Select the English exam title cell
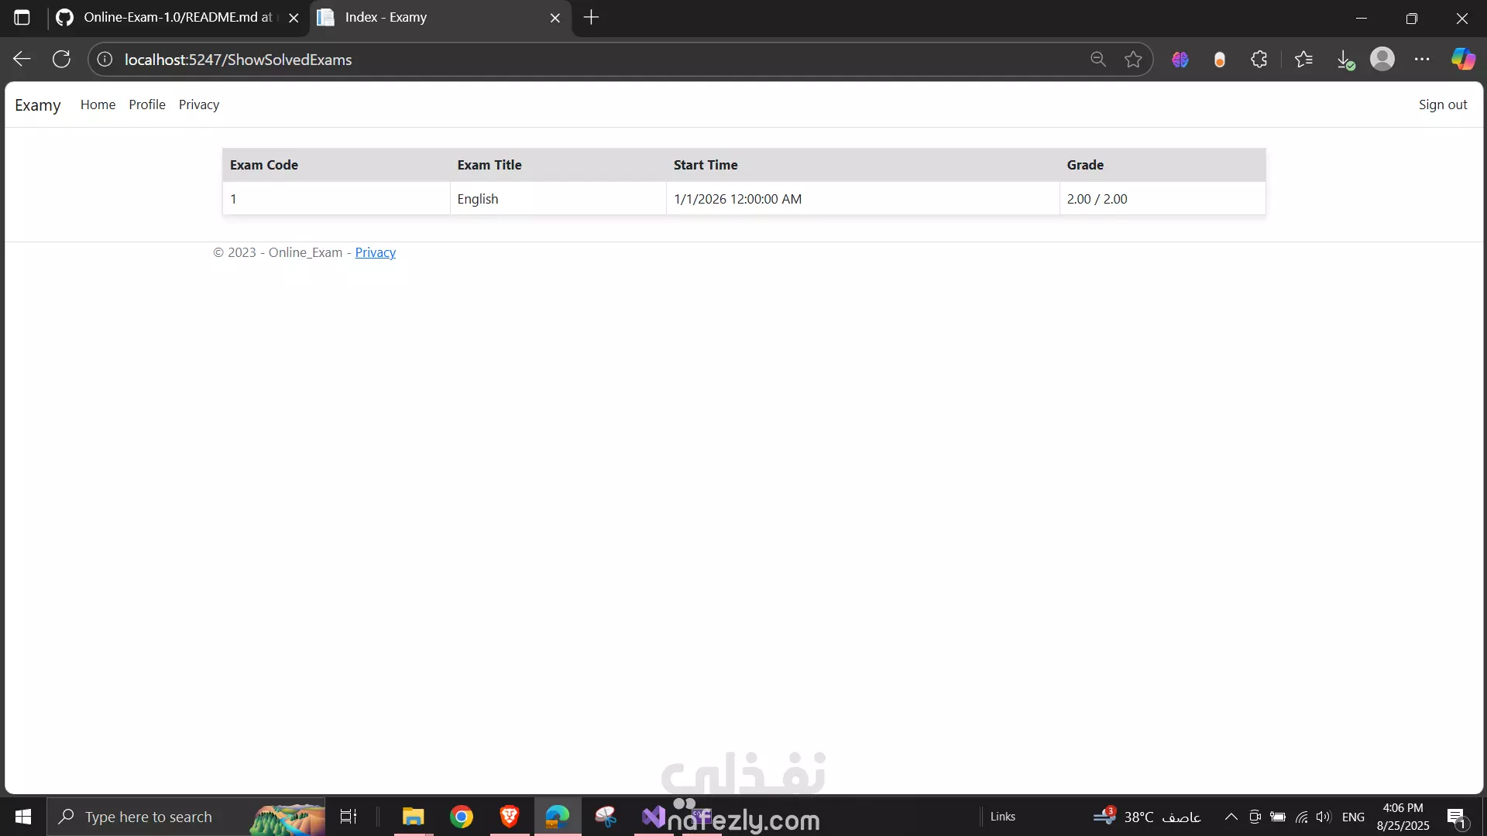This screenshot has height=836, width=1487. (558, 199)
